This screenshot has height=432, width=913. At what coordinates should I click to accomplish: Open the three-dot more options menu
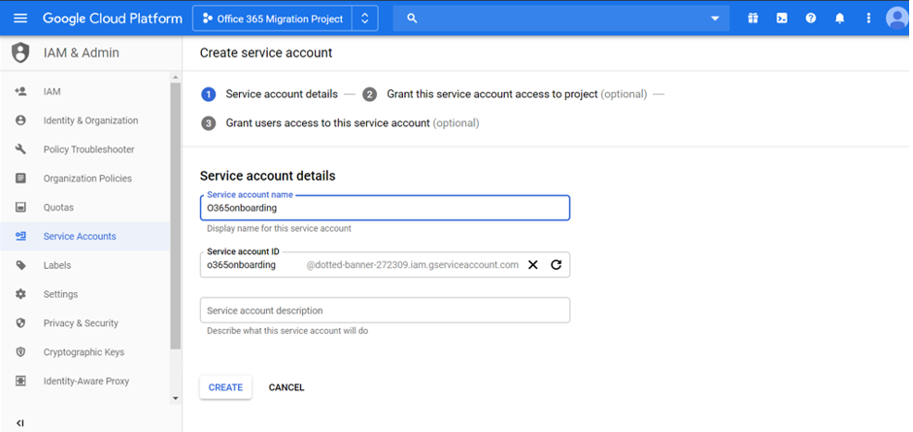coord(868,18)
